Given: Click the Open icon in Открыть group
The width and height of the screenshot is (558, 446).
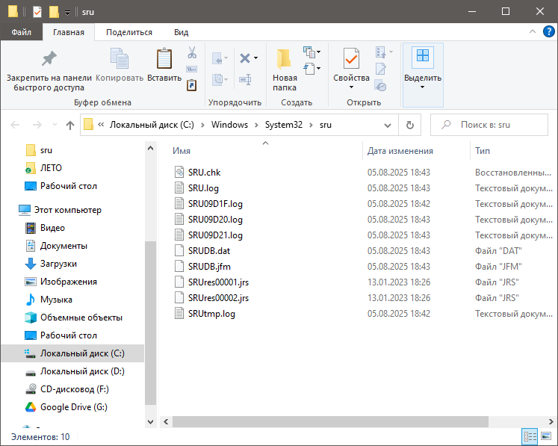Looking at the screenshot, I should click(381, 52).
